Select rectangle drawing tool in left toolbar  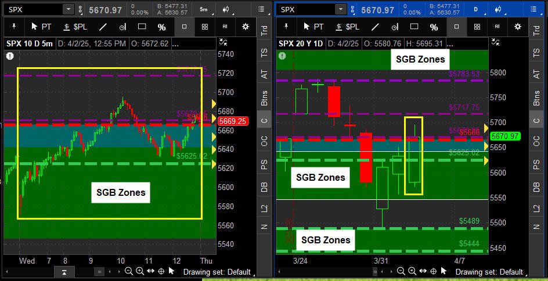click(142, 27)
